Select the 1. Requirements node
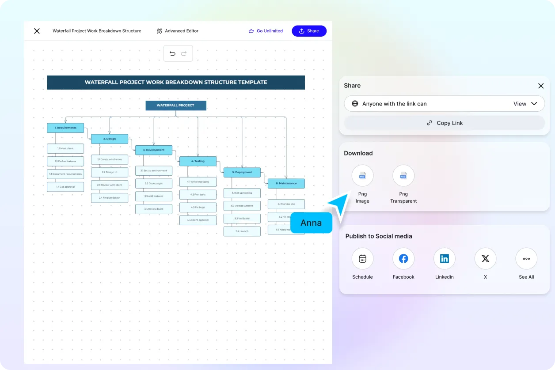Screen dimensions: 555x370 [x=65, y=128]
